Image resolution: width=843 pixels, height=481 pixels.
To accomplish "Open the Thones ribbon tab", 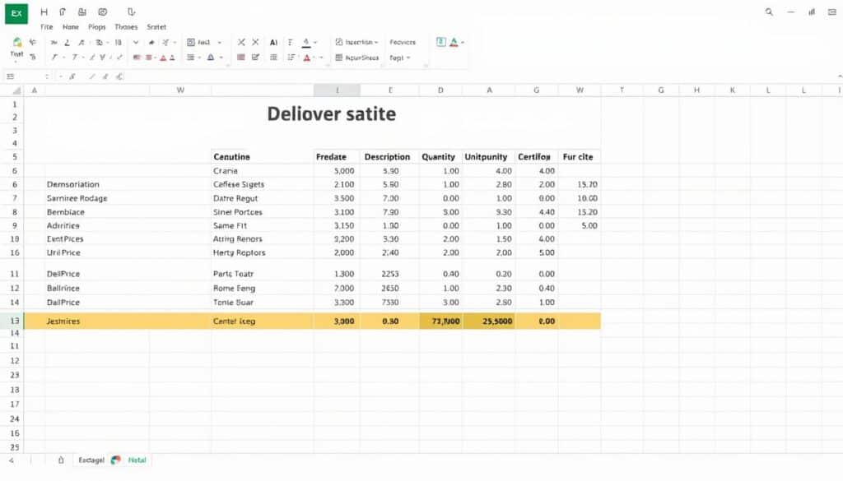I will (x=126, y=27).
